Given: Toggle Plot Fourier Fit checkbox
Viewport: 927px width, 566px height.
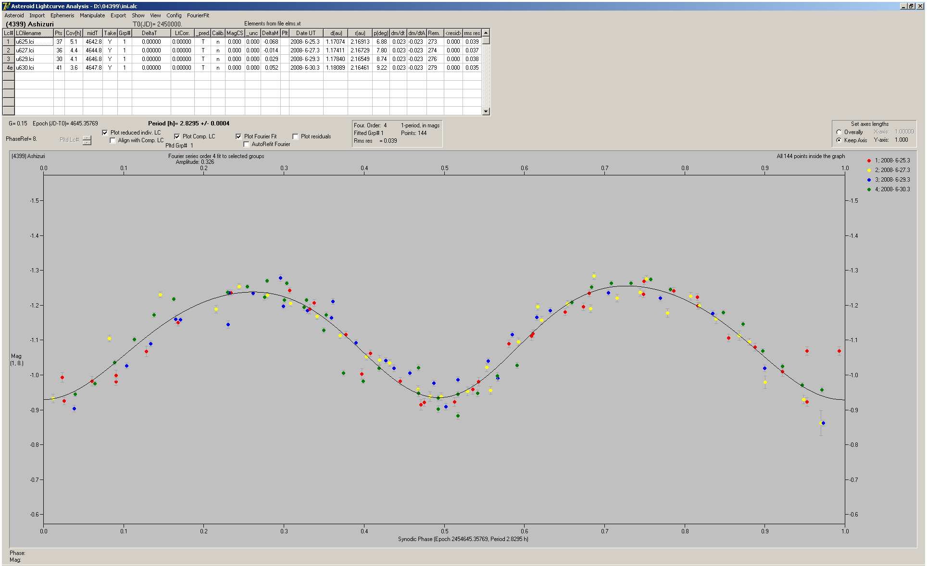Looking at the screenshot, I should click(x=238, y=136).
